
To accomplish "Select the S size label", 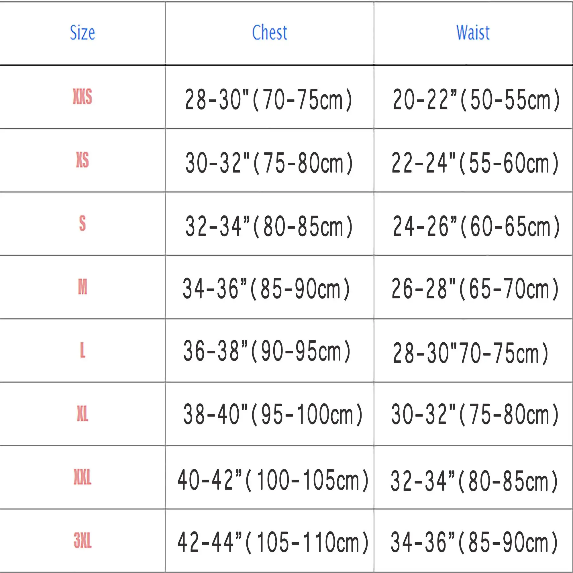I will tap(83, 223).
